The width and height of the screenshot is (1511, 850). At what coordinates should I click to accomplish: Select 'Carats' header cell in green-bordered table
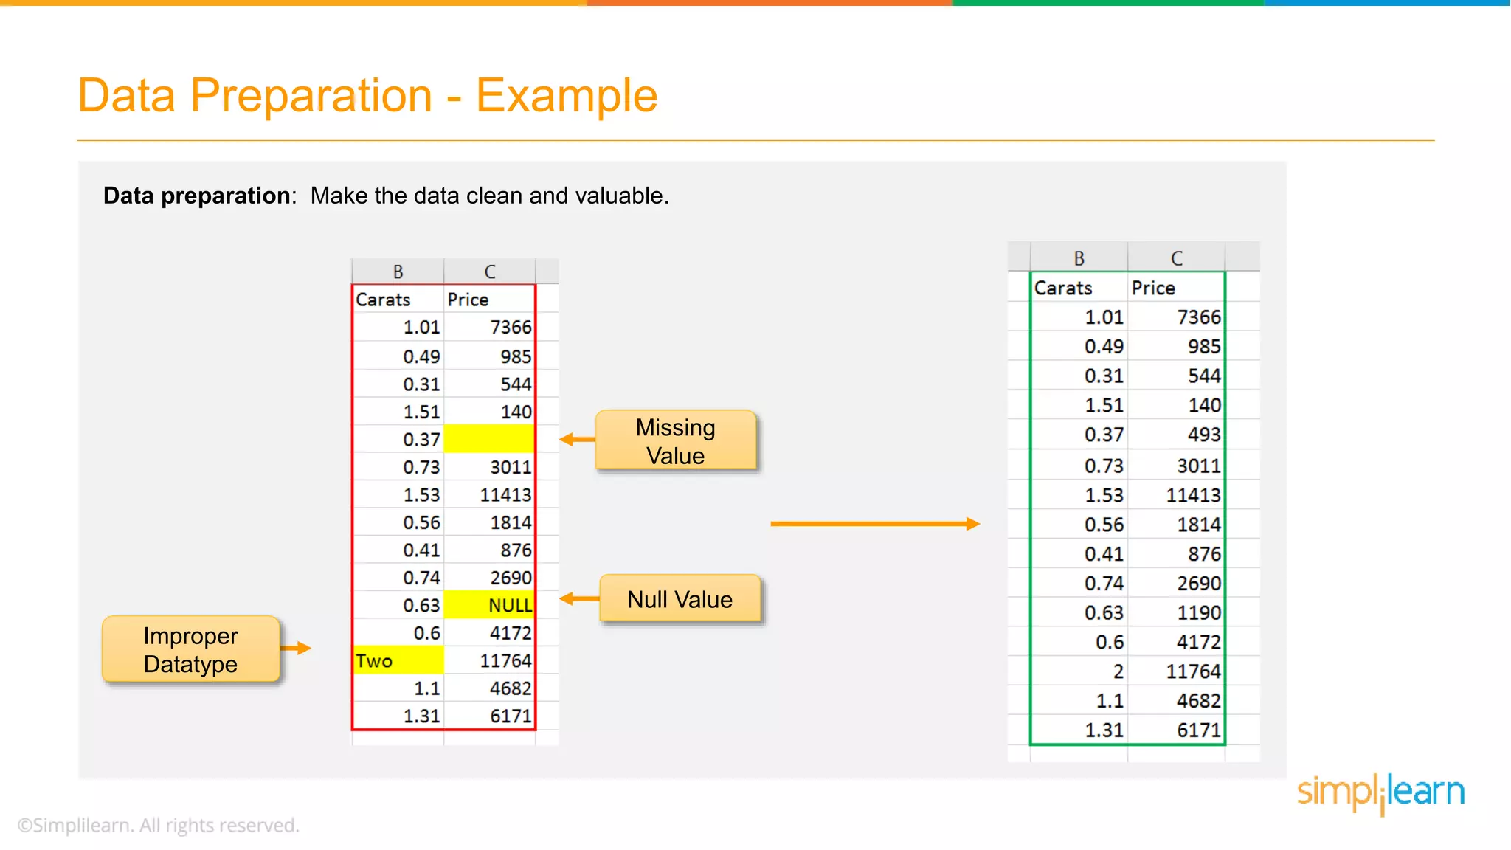pos(1079,288)
